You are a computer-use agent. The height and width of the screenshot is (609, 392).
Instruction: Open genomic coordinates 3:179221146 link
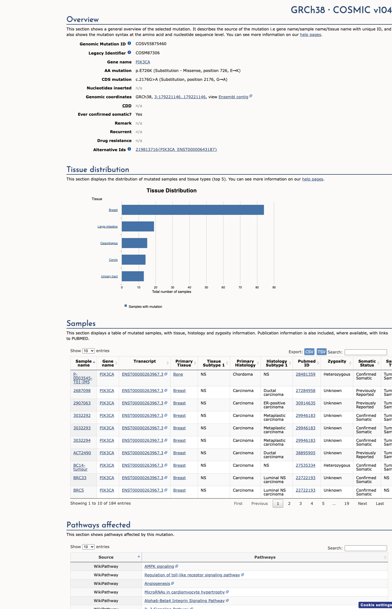coord(180,97)
